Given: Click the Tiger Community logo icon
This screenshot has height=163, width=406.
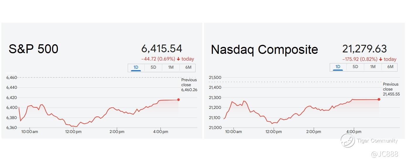Looking at the screenshot, I should click(x=348, y=141).
